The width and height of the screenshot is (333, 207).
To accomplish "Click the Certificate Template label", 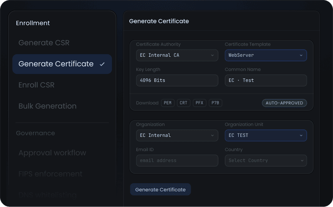I will [247, 44].
